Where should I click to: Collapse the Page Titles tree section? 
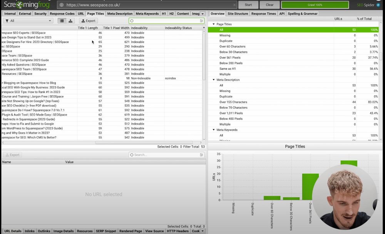coord(214,24)
